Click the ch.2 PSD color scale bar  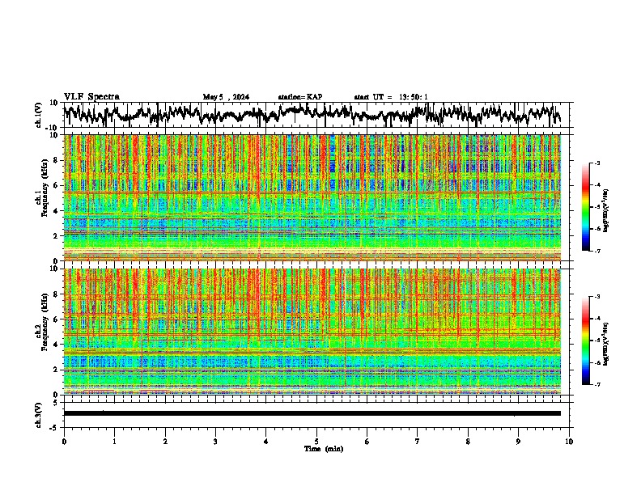(586, 341)
